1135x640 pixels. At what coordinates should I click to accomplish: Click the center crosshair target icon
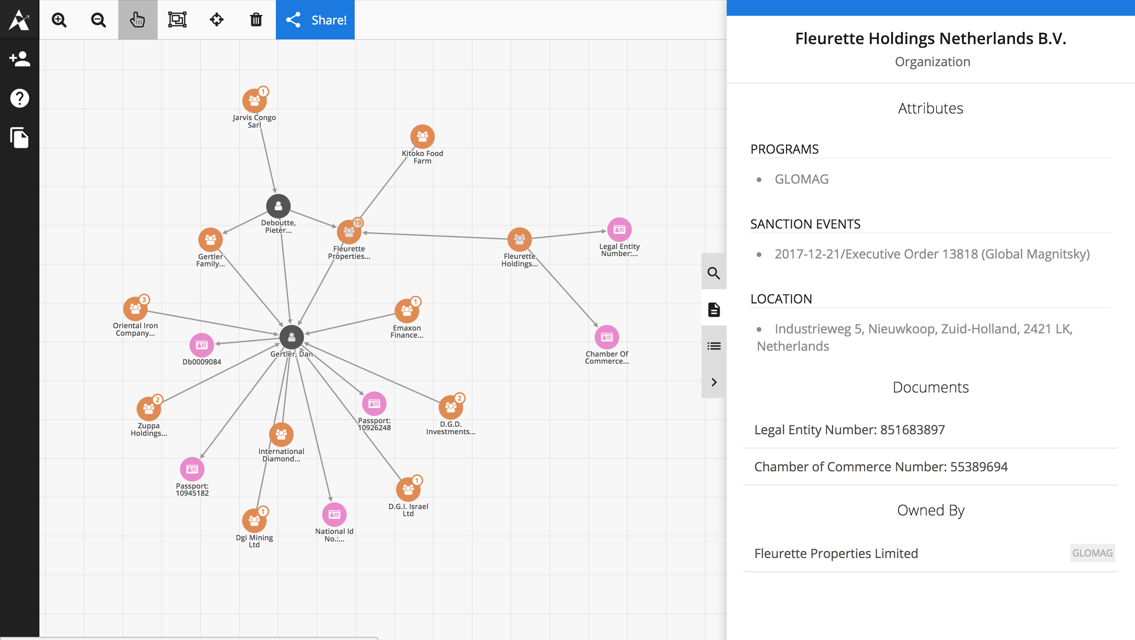tap(216, 20)
